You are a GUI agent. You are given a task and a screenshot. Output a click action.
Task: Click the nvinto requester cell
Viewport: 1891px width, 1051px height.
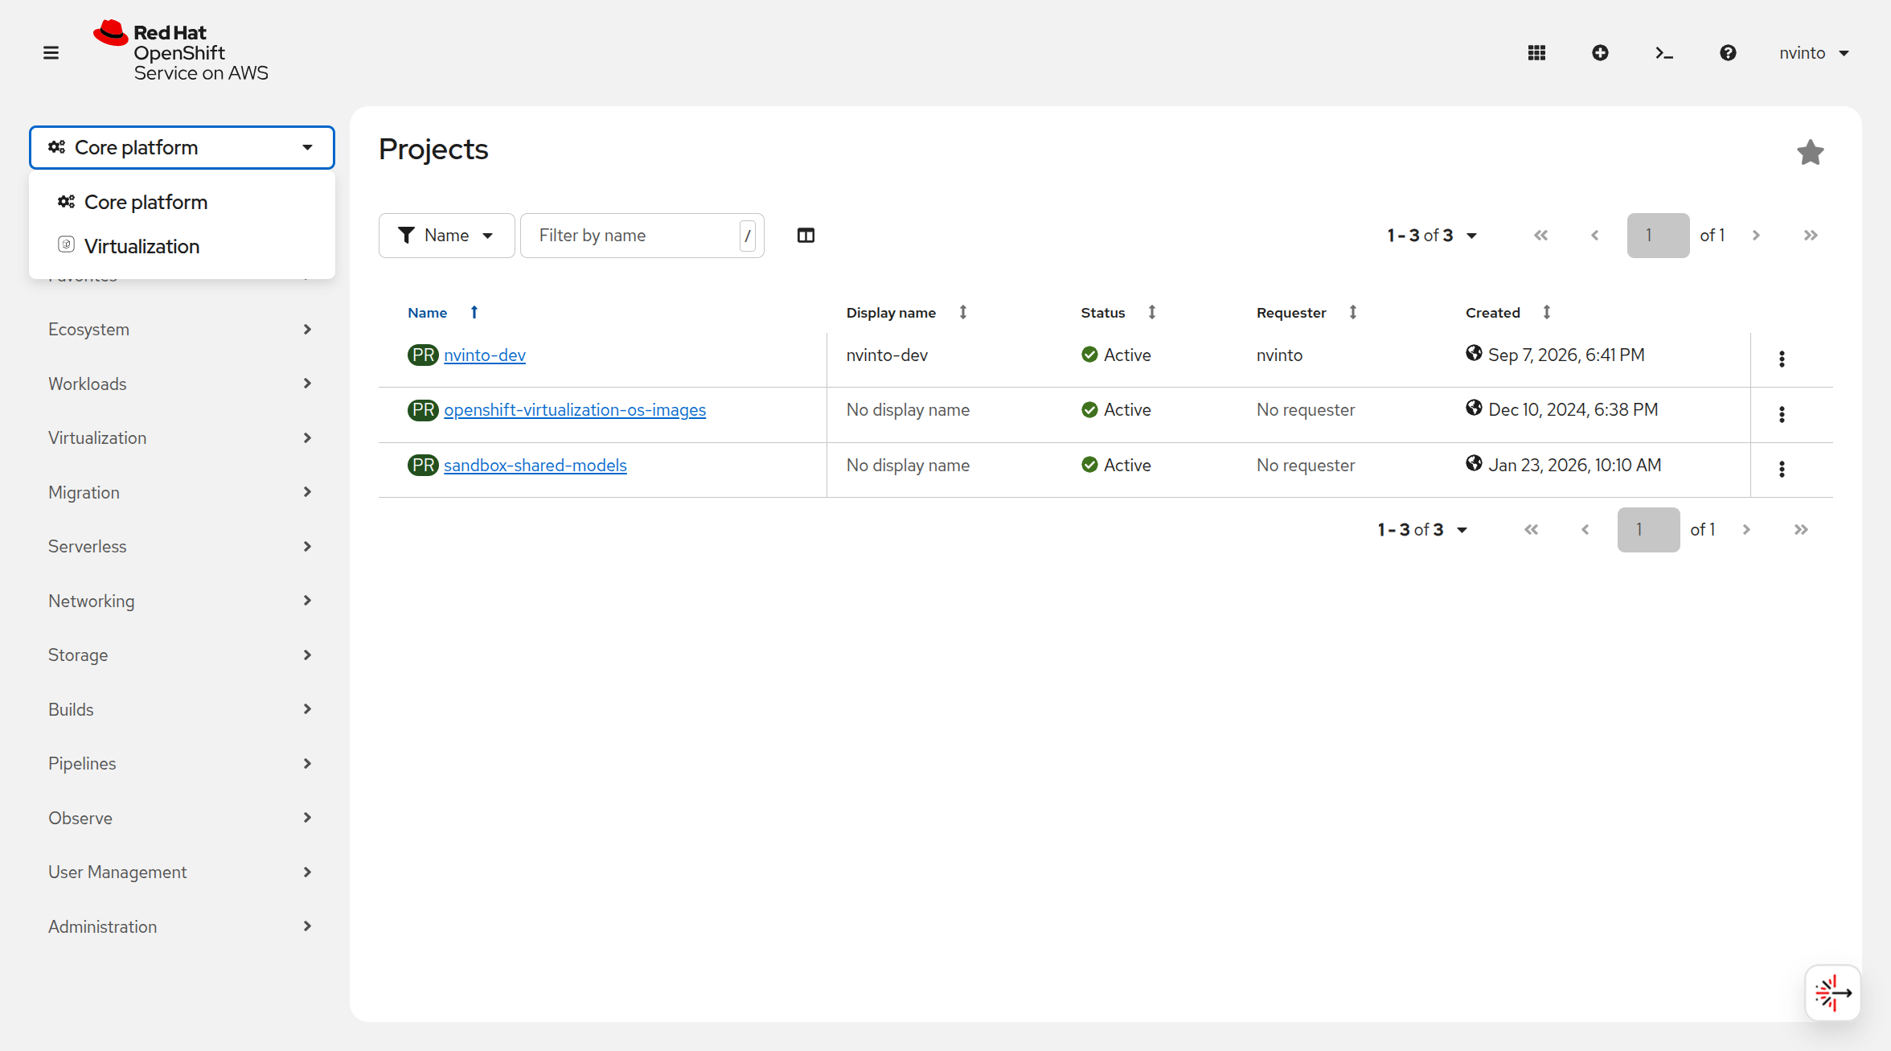pos(1279,355)
